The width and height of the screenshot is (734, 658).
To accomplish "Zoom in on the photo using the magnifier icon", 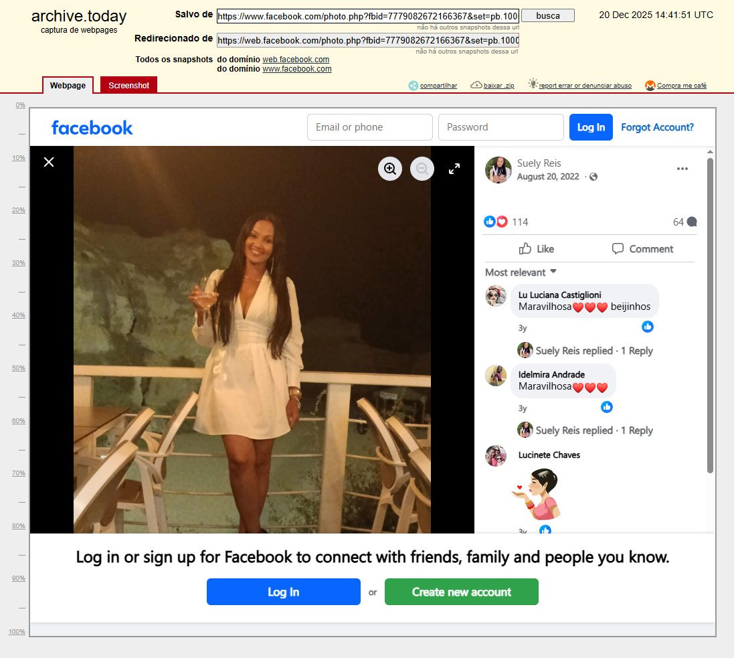I will coord(390,169).
